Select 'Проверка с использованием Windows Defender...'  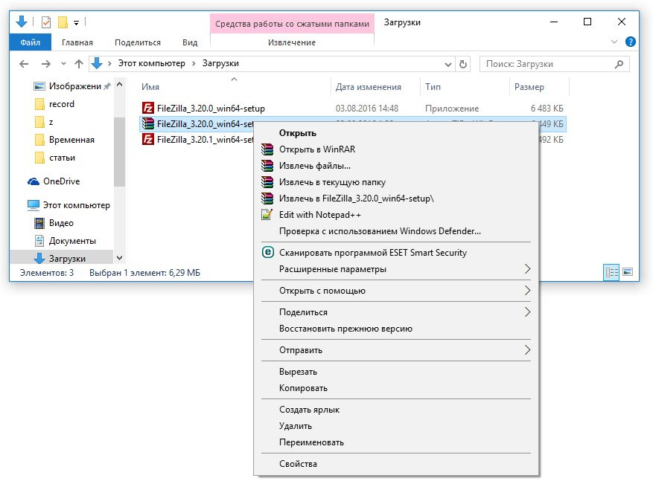pos(380,231)
